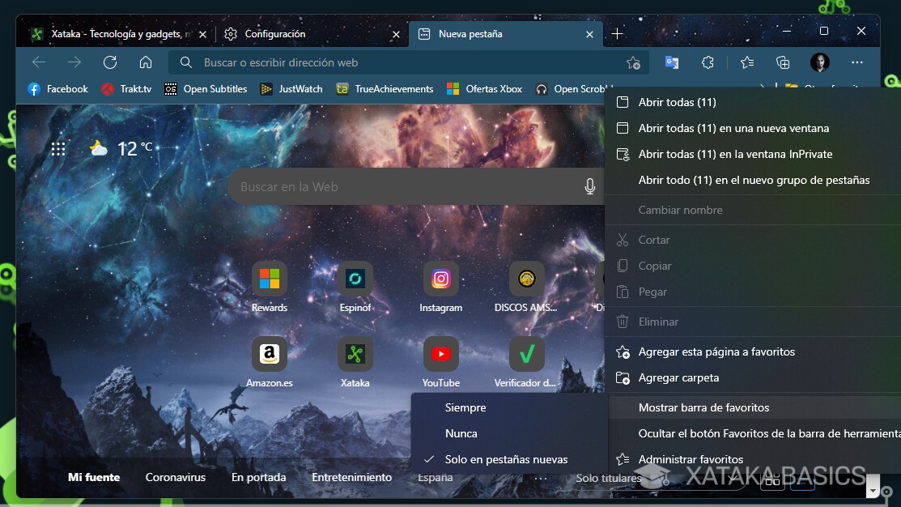Screen dimensions: 901x507
Task: Choose 'Nunca' in the favorites bar submenu
Action: (x=460, y=433)
